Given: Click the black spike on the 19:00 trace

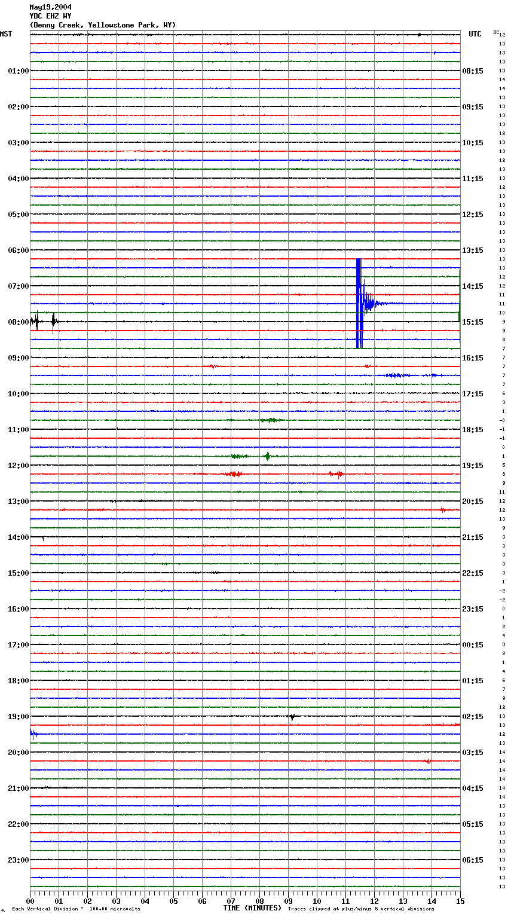Looking at the screenshot, I should [292, 716].
